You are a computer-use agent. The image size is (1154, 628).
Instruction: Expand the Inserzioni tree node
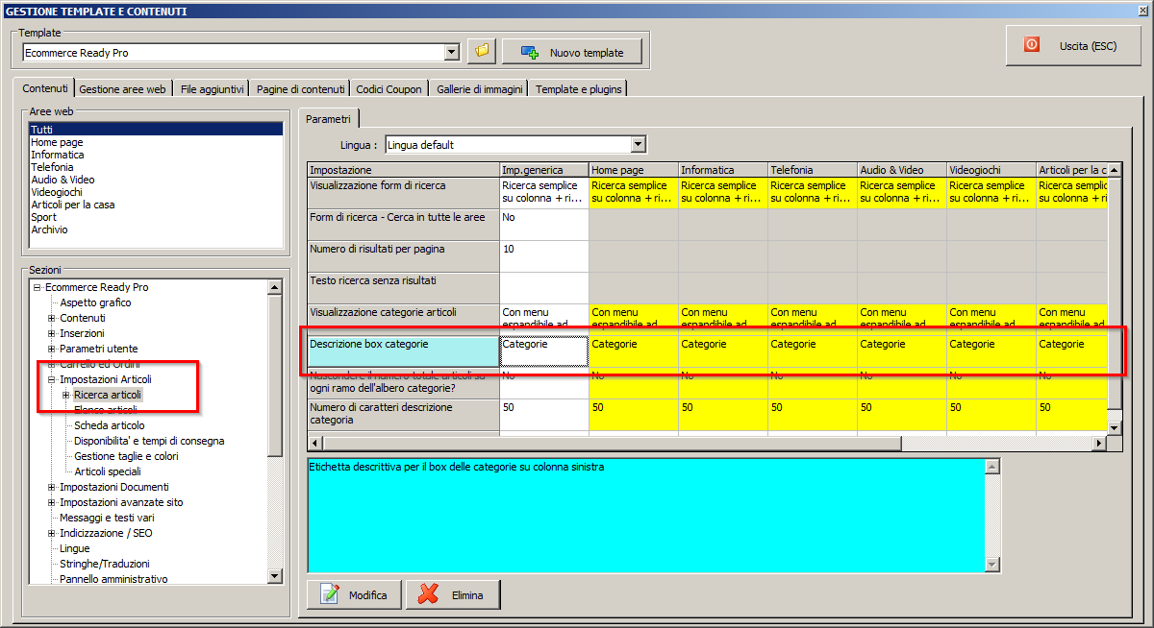(x=52, y=333)
